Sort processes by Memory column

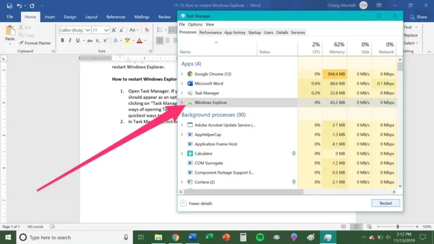click(335, 47)
